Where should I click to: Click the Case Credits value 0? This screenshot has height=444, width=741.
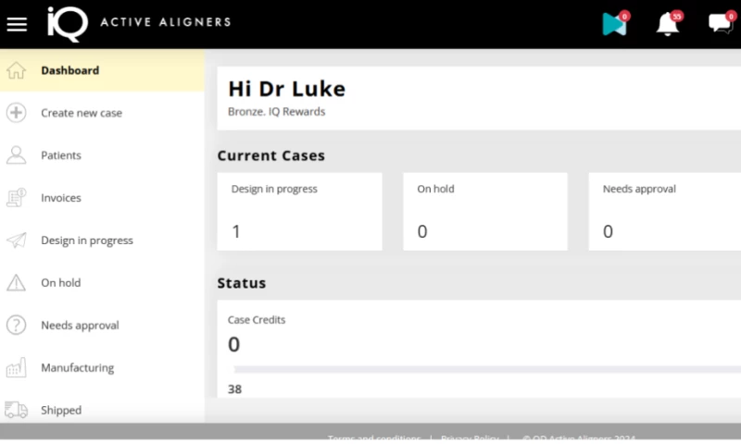(234, 344)
